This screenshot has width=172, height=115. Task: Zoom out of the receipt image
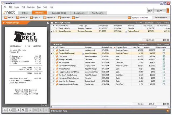click(10, 110)
